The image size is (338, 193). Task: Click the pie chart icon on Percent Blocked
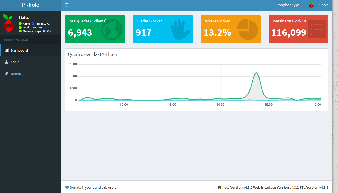pos(247,29)
